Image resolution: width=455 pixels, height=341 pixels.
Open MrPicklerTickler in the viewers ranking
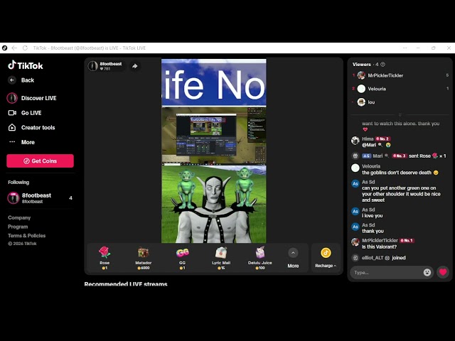pyautogui.click(x=400, y=75)
